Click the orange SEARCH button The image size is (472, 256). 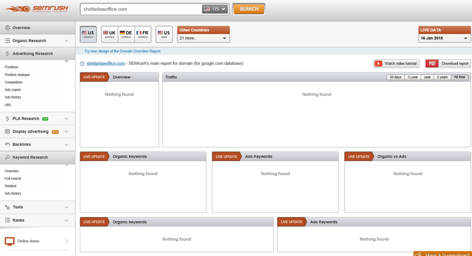tap(248, 9)
